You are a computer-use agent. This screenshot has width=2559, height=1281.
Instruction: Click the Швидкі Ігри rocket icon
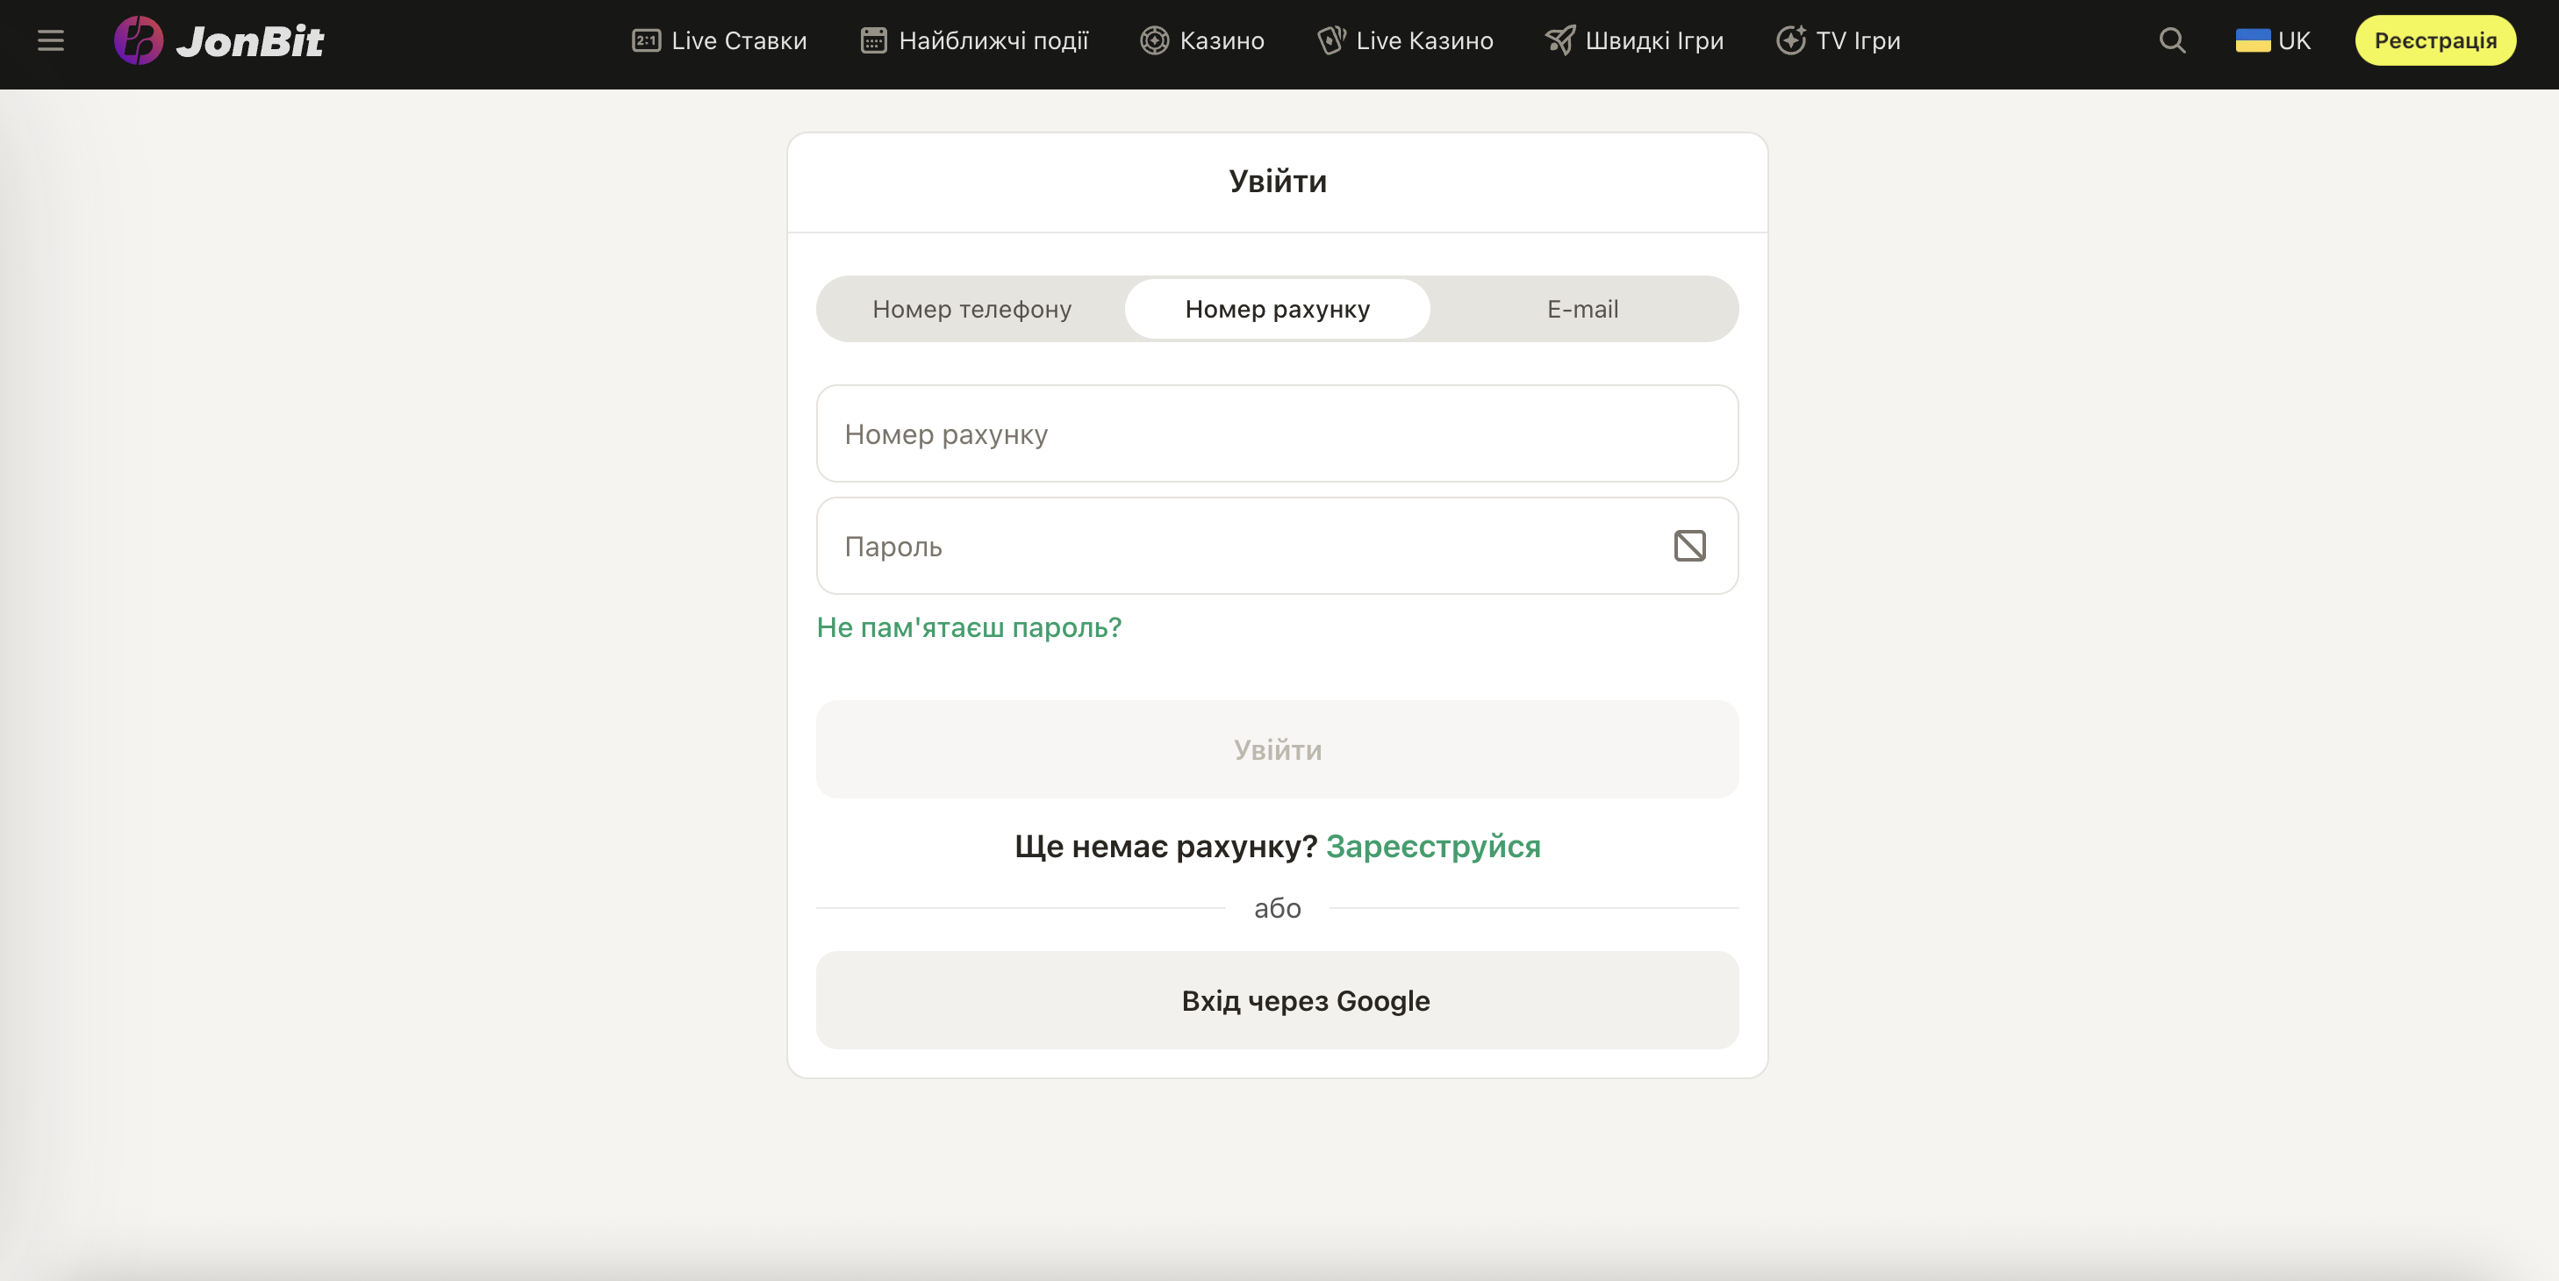pos(1559,40)
